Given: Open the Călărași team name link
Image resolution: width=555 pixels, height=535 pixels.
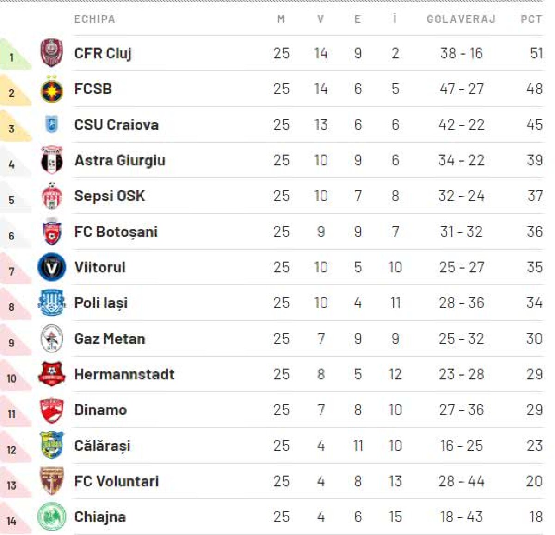Looking at the screenshot, I should [102, 446].
